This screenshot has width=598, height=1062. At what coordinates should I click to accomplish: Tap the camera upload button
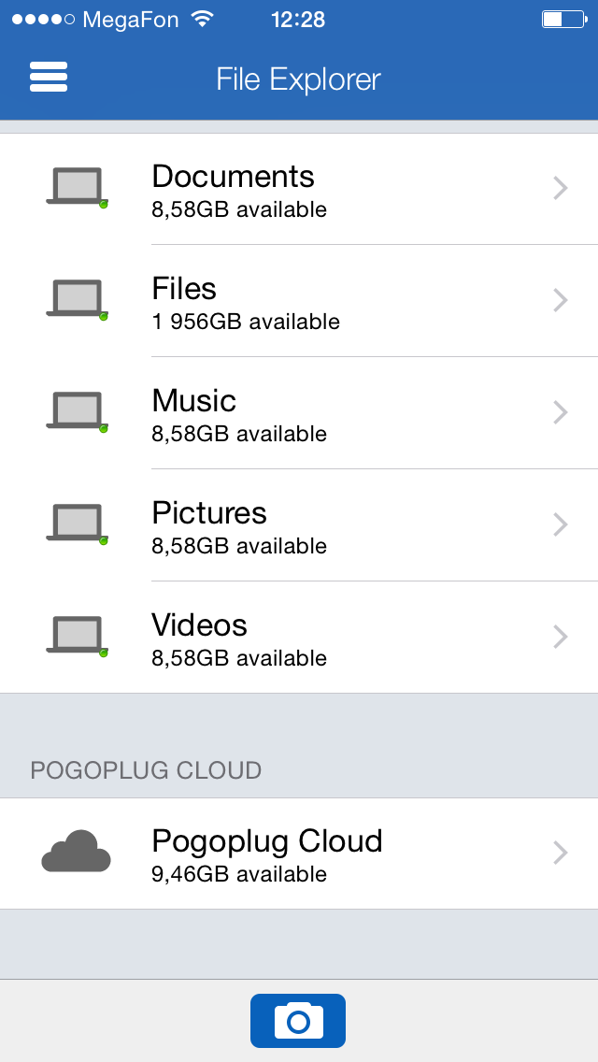coord(298,1020)
